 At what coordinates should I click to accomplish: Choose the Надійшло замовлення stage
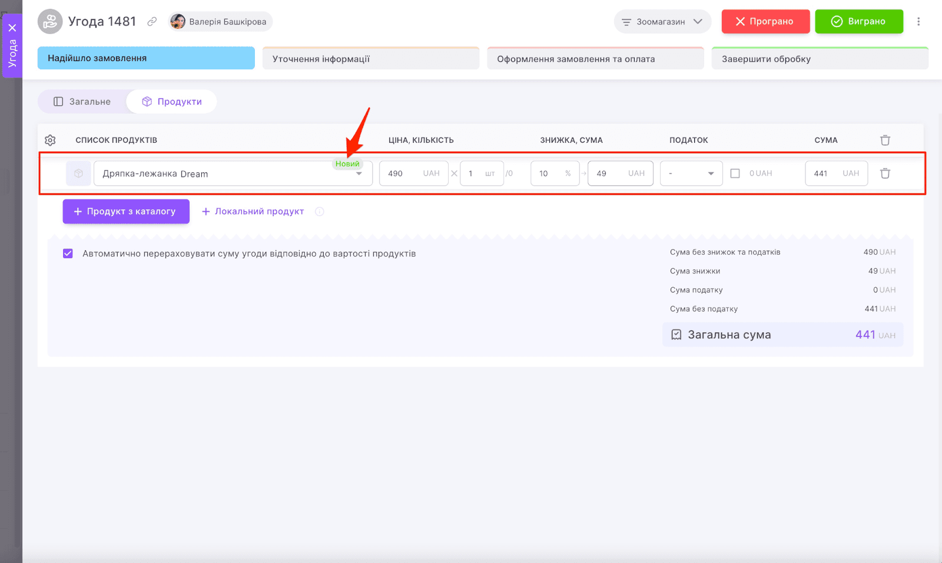point(146,58)
